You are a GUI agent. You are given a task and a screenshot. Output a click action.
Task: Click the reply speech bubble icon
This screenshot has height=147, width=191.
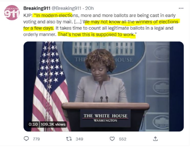coord(26,139)
